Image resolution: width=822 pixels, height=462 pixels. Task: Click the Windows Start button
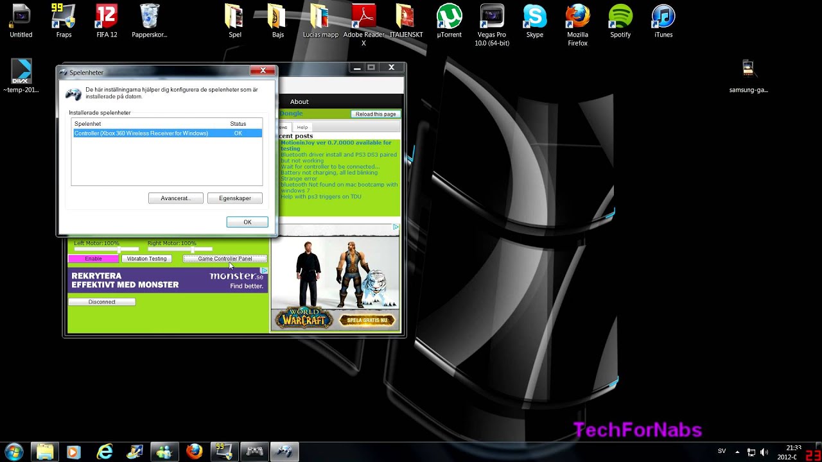point(14,451)
